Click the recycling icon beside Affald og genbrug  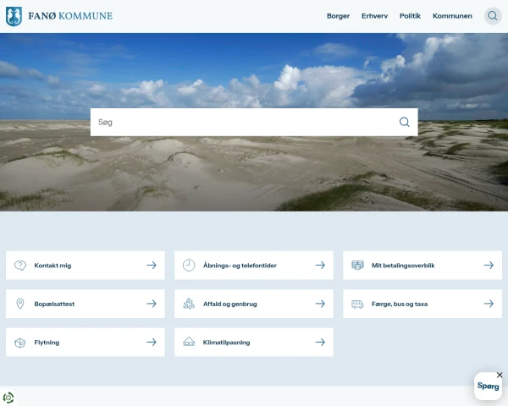click(189, 304)
